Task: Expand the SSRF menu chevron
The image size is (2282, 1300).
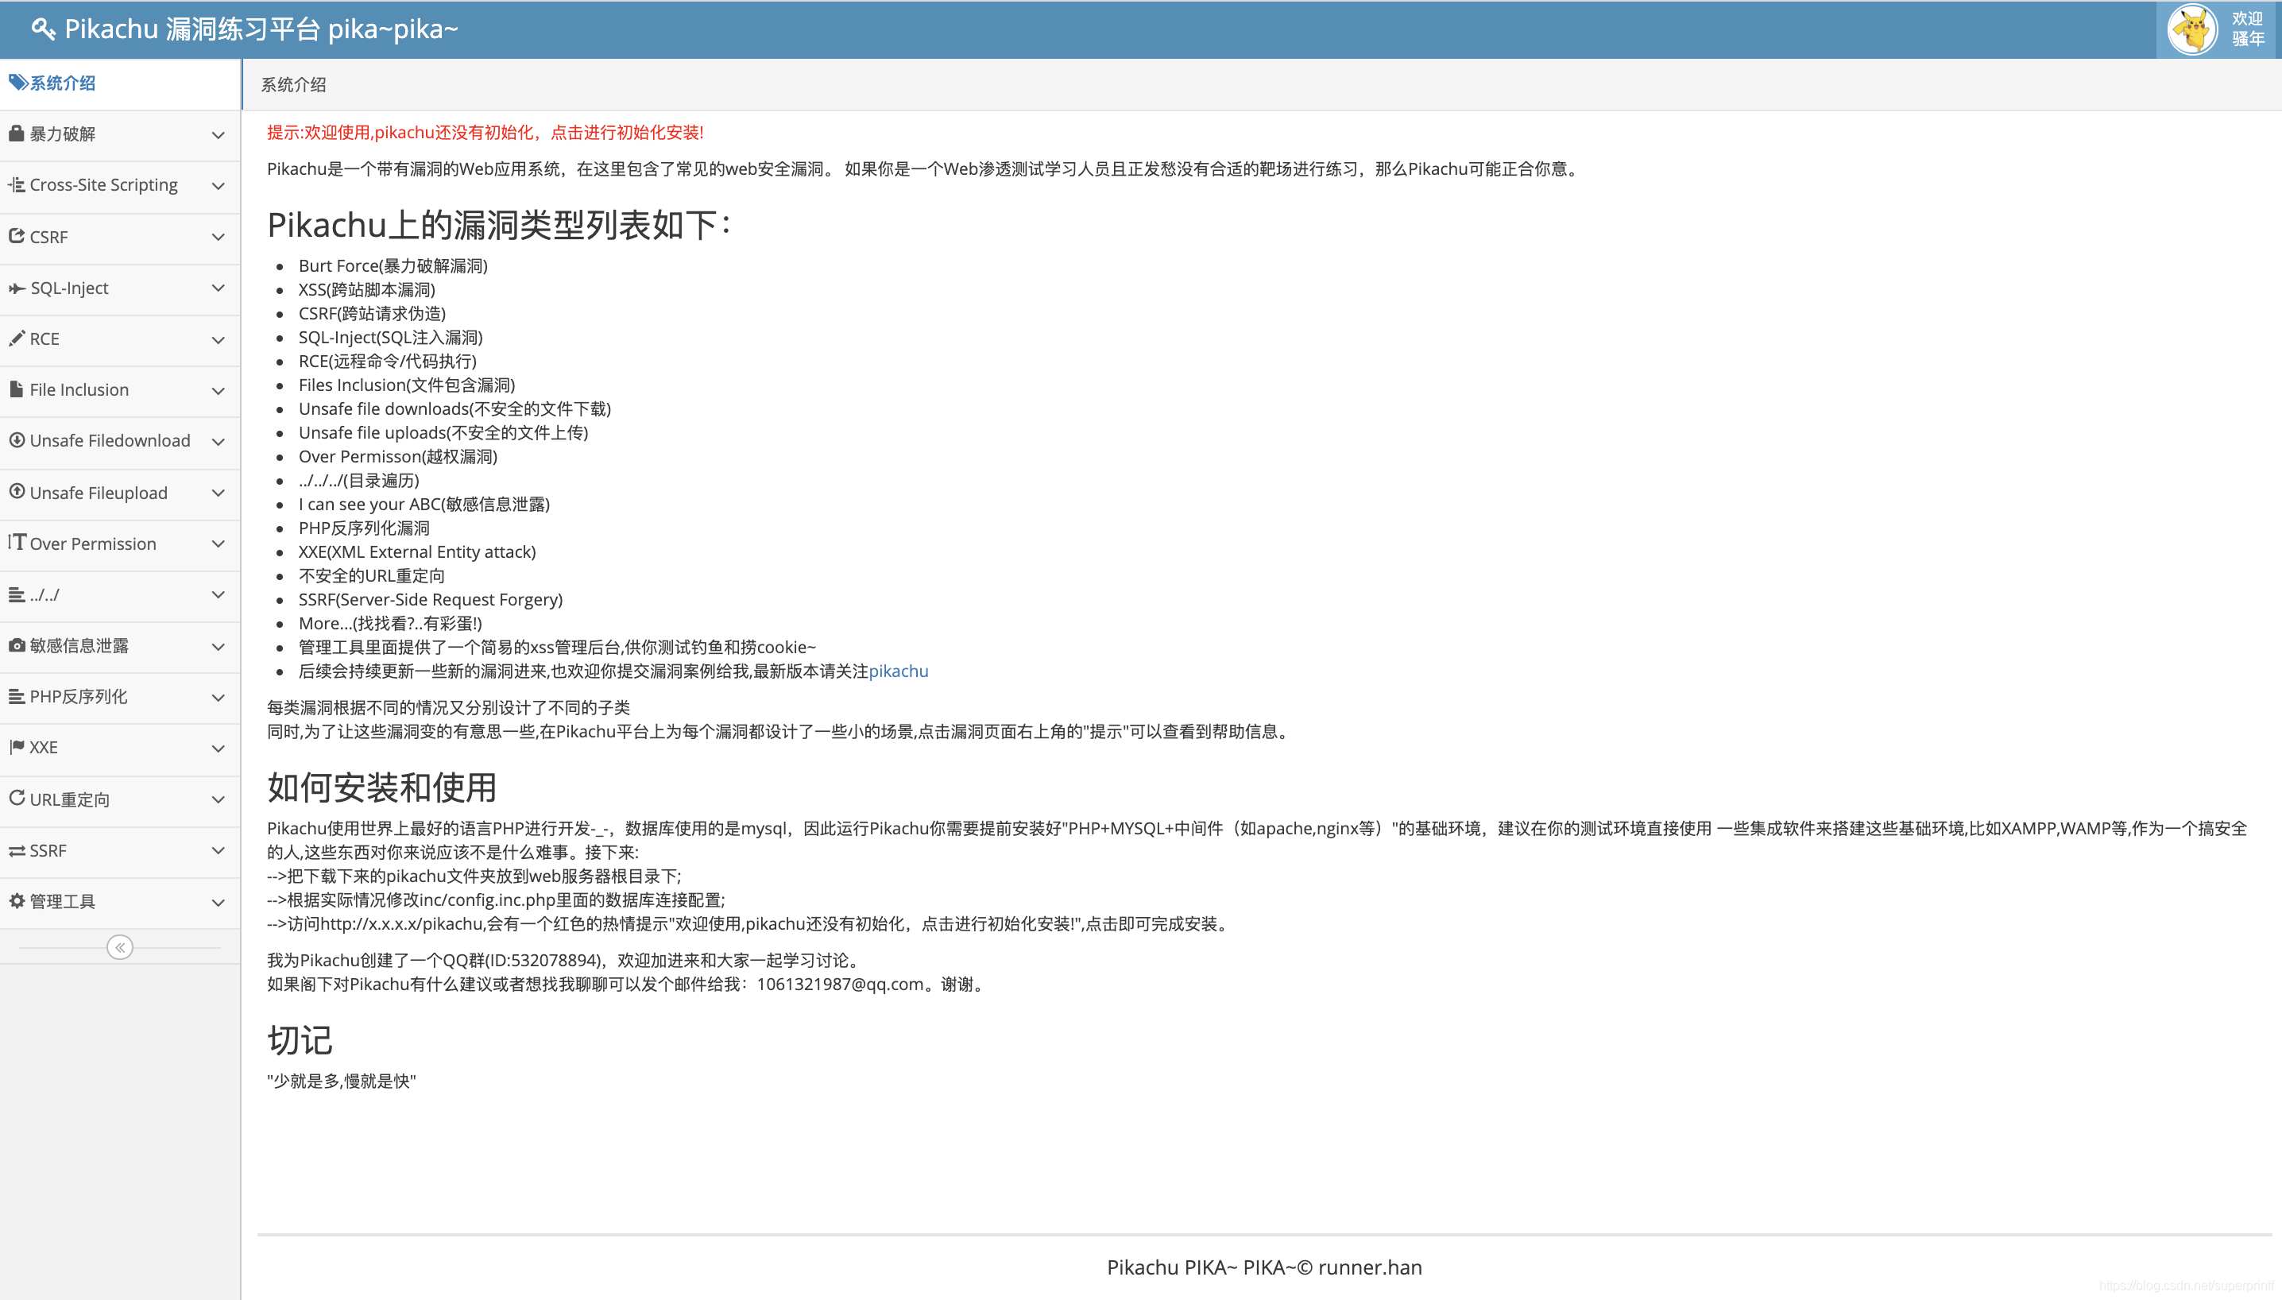Action: click(218, 850)
